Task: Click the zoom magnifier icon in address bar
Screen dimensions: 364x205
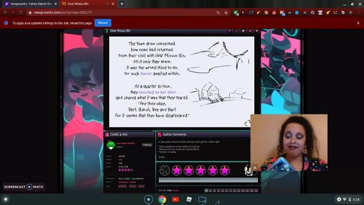Action: point(218,13)
